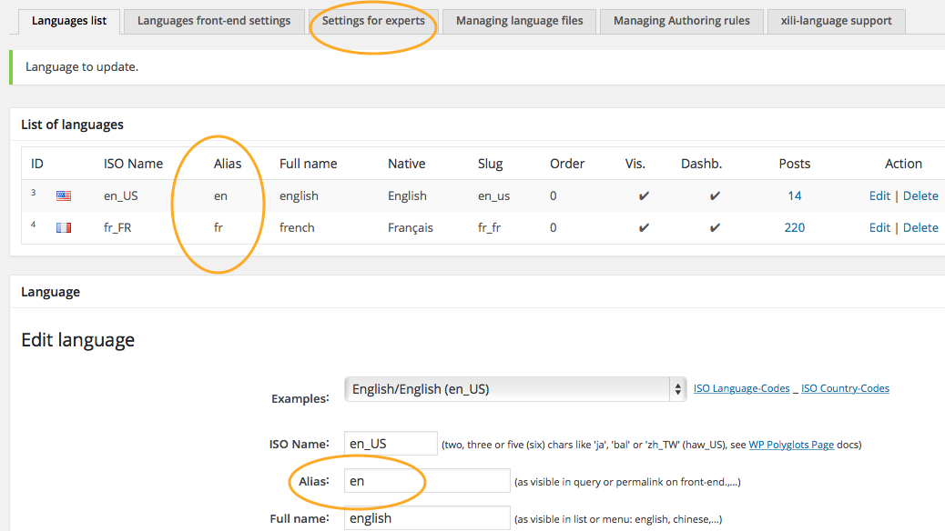The image size is (945, 531).
Task: Open the ISO Language-Codes link
Action: (x=742, y=387)
